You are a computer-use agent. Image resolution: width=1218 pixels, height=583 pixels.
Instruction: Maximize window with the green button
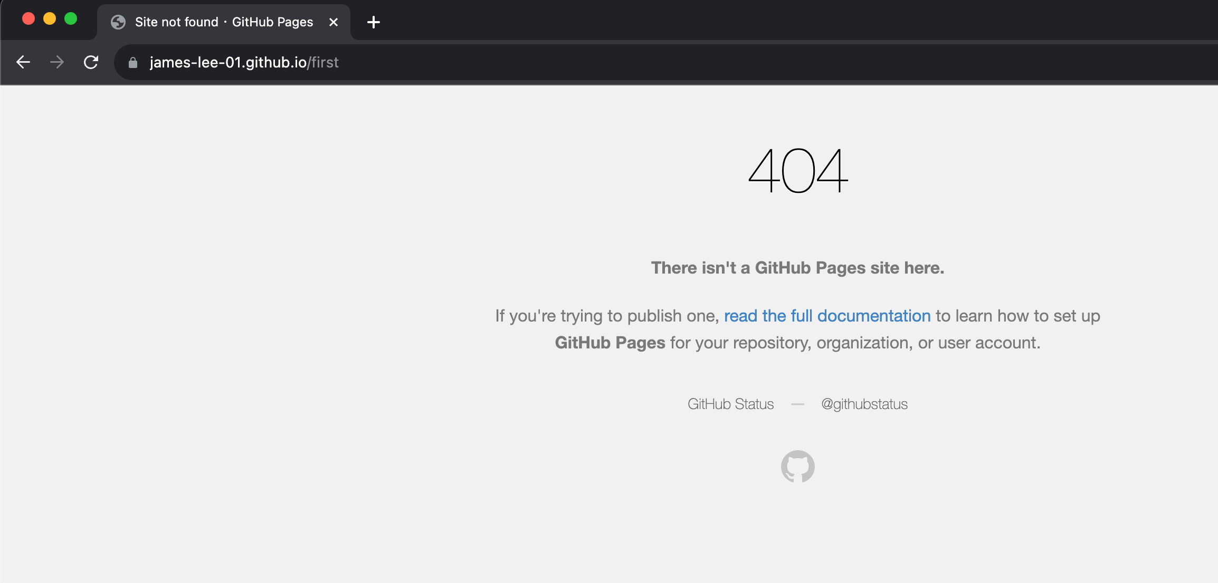coord(71,18)
